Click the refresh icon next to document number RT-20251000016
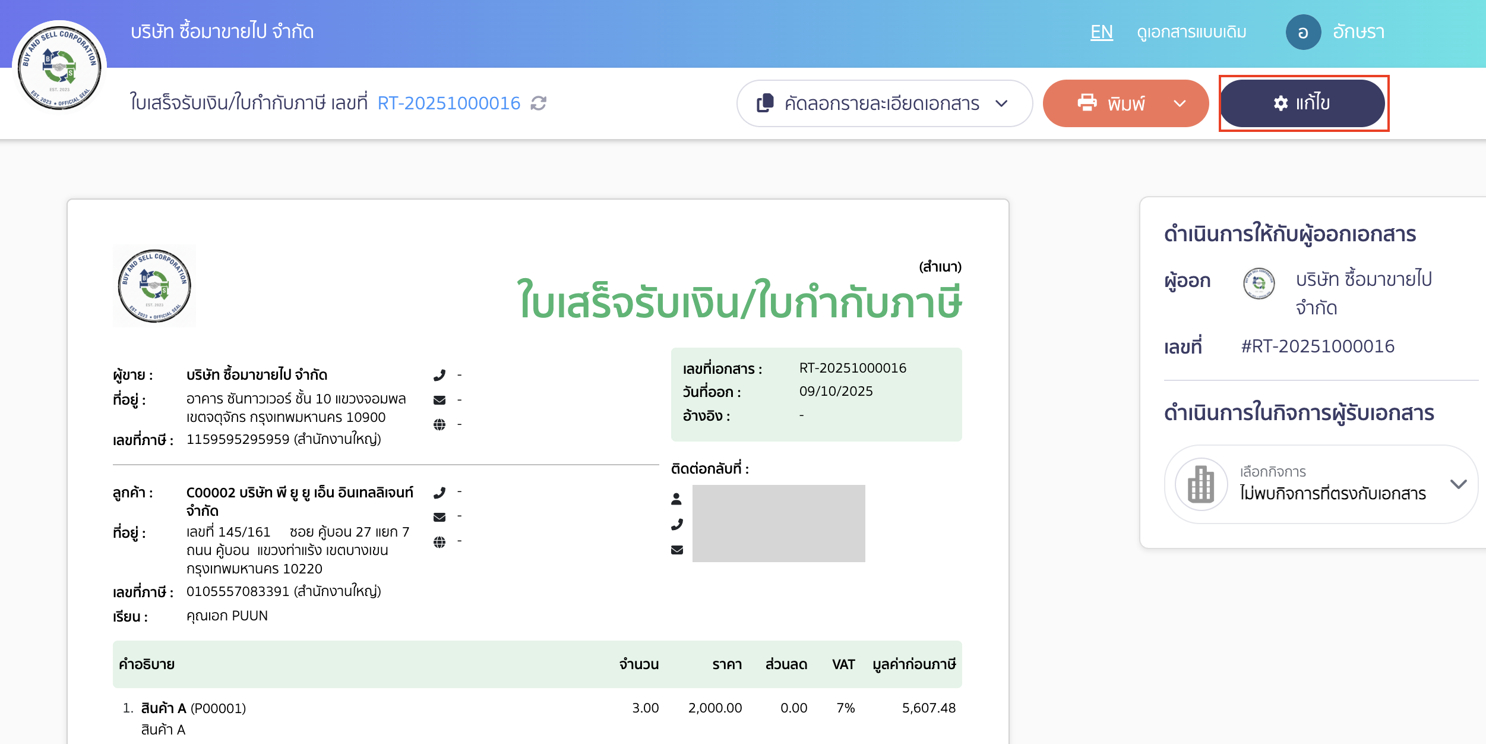The width and height of the screenshot is (1486, 744). [x=538, y=103]
